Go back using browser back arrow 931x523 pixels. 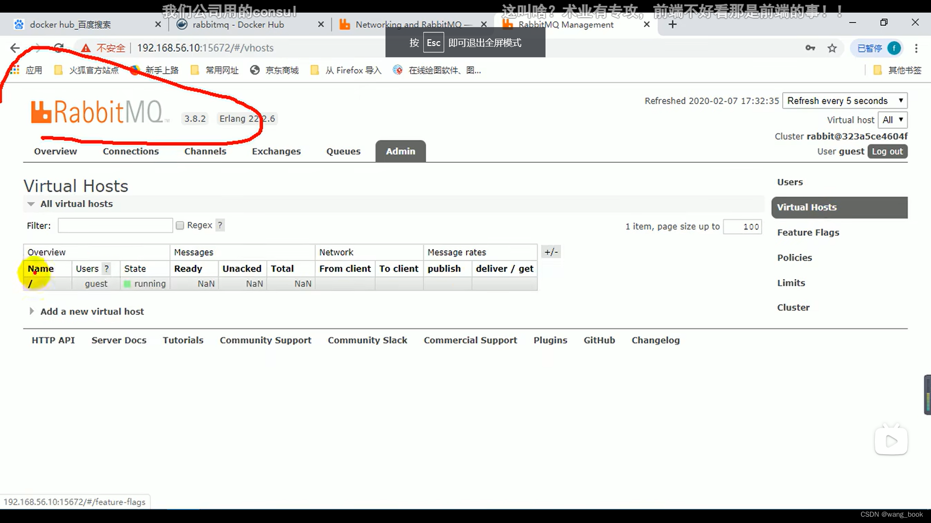point(15,48)
